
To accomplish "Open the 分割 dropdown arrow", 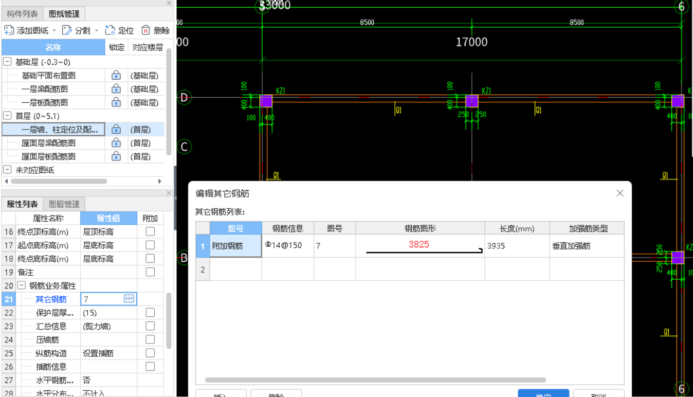I will tap(97, 31).
